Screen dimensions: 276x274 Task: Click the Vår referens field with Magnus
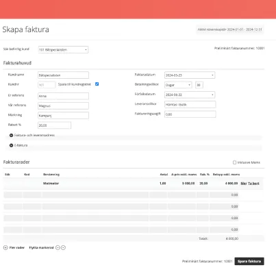pyautogui.click(x=63, y=105)
